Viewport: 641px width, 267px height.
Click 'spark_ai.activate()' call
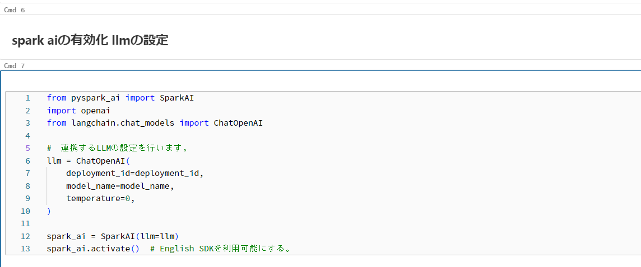pos(93,249)
